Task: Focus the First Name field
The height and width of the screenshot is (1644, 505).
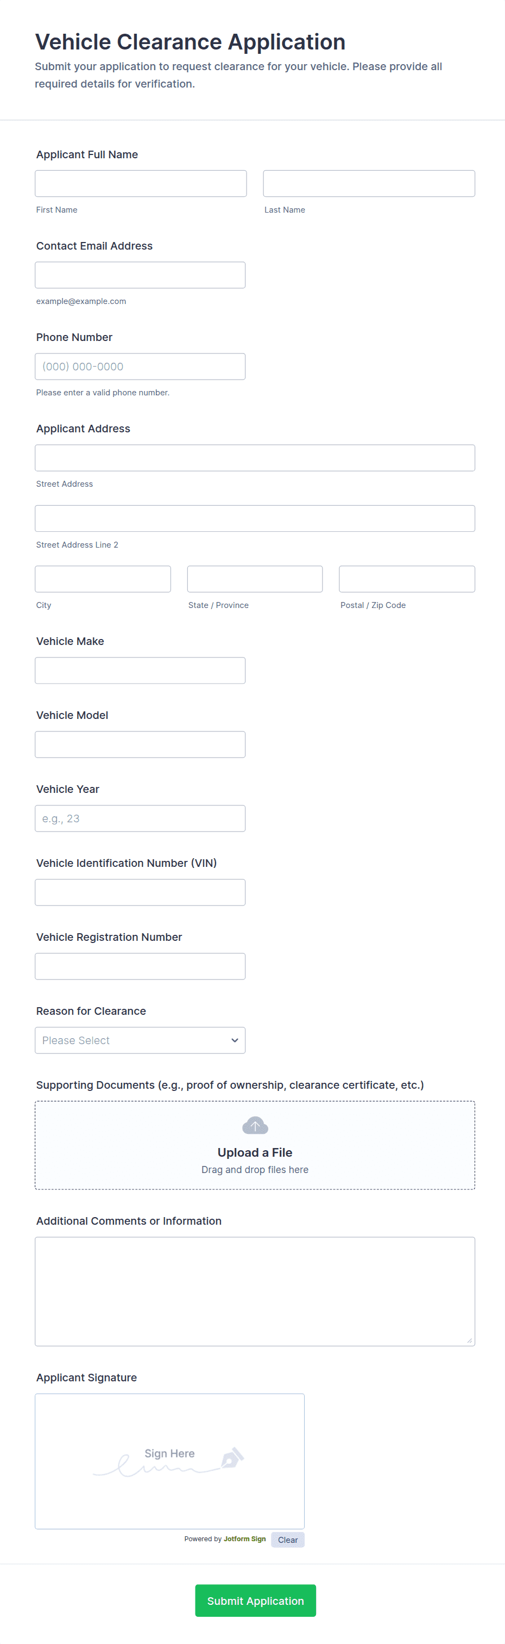Action: click(x=140, y=184)
